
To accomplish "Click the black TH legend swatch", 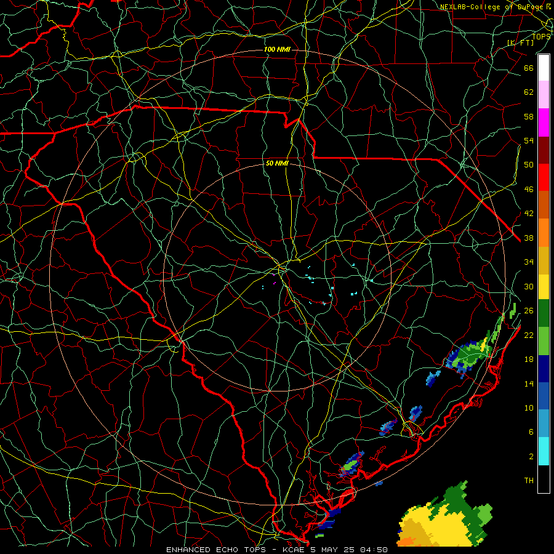I will (544, 479).
